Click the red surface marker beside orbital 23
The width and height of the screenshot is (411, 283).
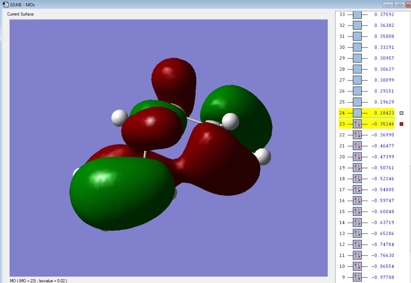[x=401, y=124]
